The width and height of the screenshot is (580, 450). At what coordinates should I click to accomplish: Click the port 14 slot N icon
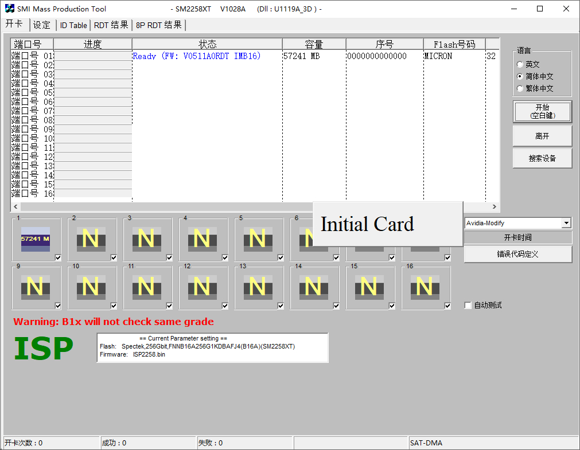tap(313, 287)
